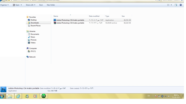Open the Documents library icon
The height and width of the screenshot is (104, 186).
click(x=29, y=34)
